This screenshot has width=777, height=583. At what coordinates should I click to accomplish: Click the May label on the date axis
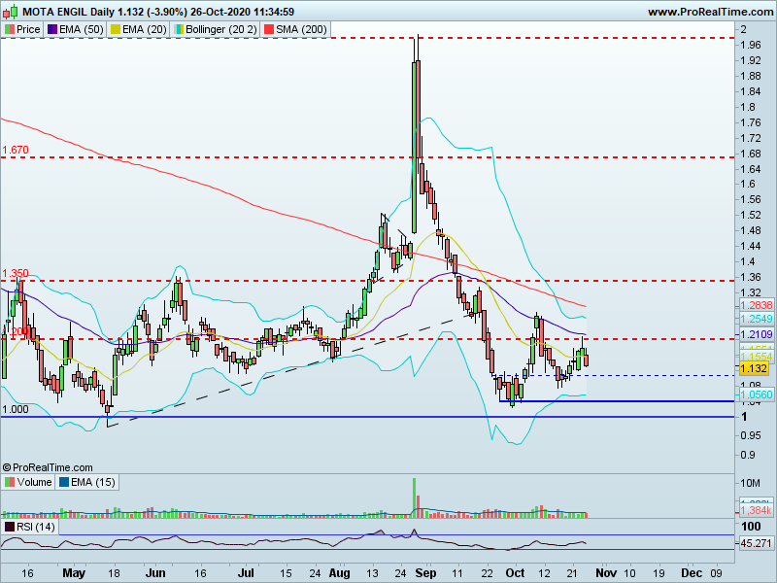click(x=74, y=573)
